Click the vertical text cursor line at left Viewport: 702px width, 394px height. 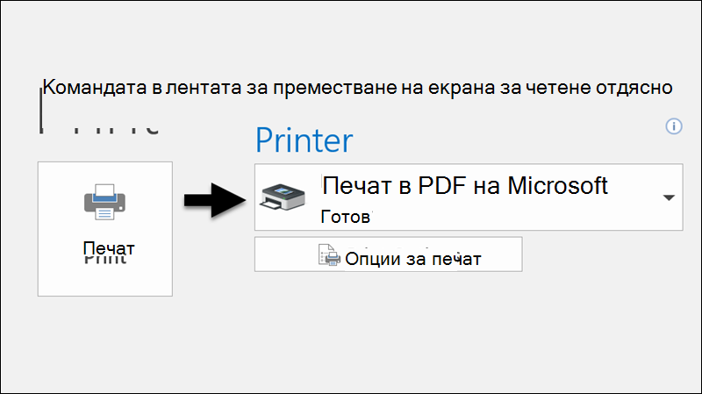(40, 111)
